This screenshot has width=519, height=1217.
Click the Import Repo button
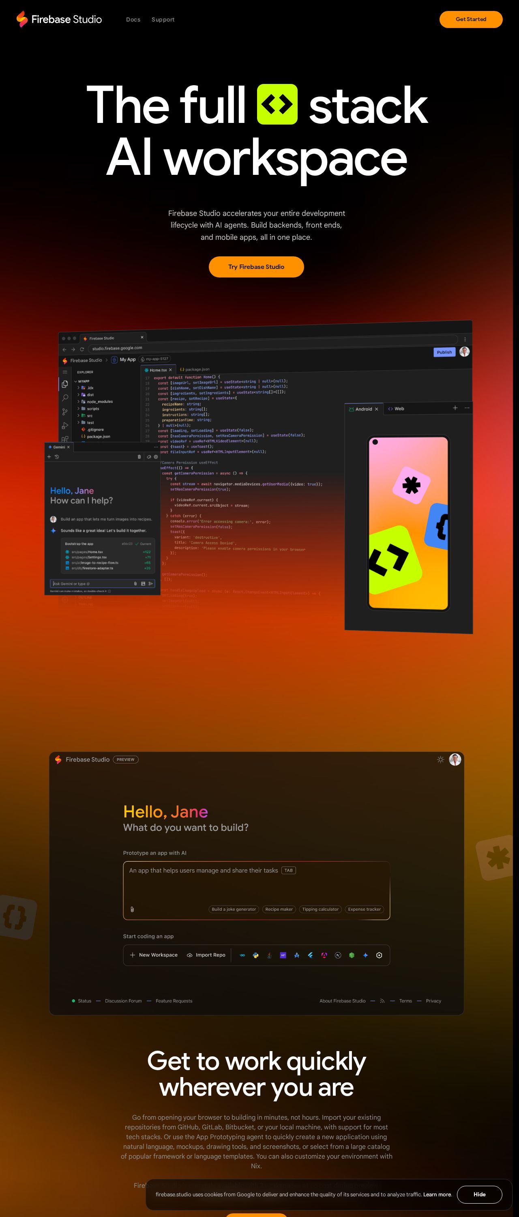pyautogui.click(x=206, y=955)
